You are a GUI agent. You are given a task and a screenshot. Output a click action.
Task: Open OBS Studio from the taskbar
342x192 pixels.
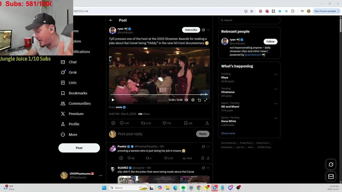238,188
